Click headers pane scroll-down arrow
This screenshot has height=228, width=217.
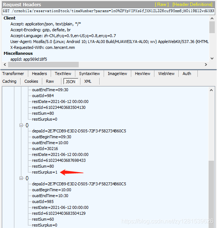click(212, 58)
